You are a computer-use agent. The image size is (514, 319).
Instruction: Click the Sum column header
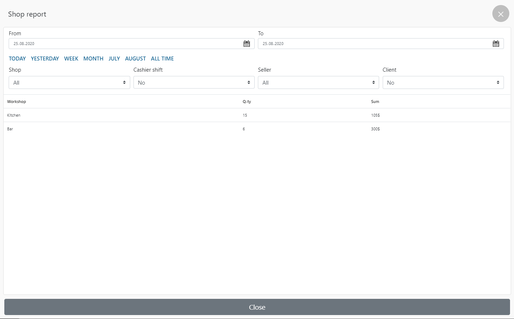pos(375,102)
